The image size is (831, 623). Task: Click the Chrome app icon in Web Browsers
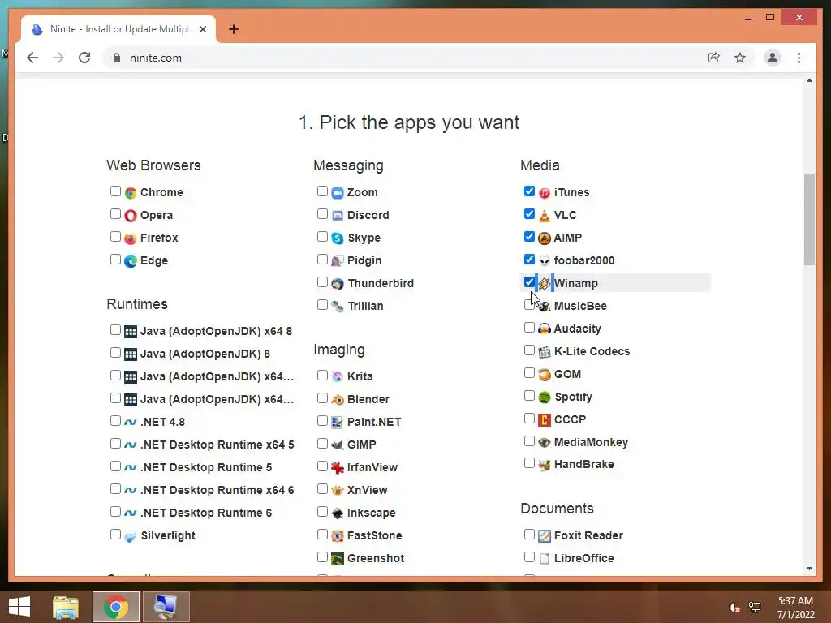pyautogui.click(x=131, y=193)
